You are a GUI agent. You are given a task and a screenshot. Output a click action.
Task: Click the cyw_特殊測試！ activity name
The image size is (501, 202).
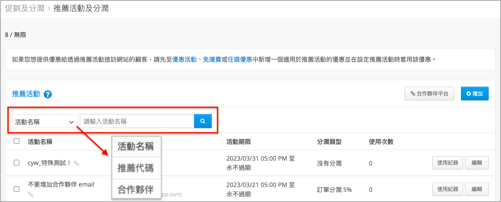coord(49,163)
